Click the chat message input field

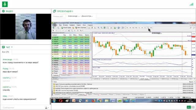click(x=22, y=108)
